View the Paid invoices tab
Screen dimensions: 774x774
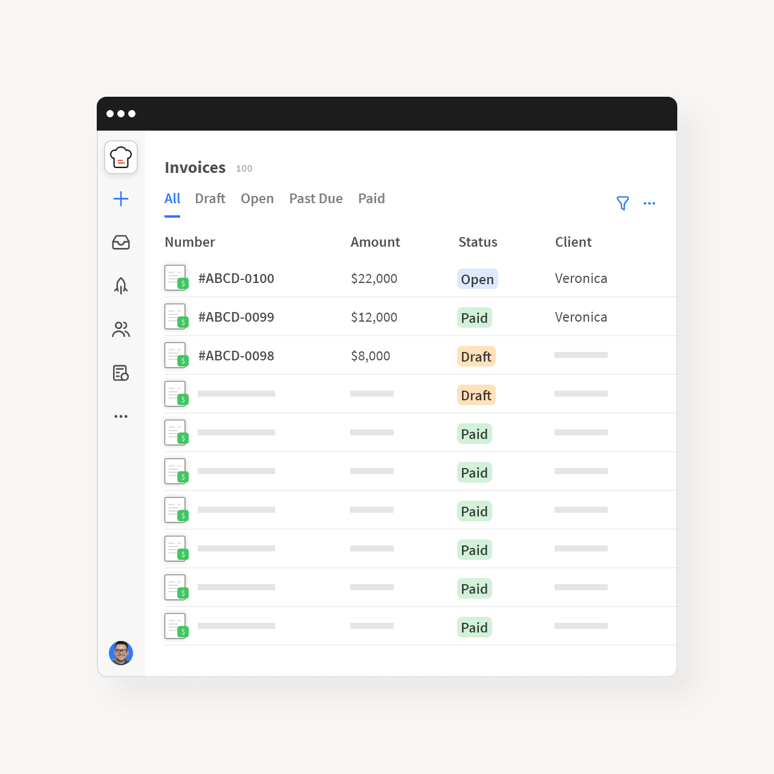(371, 198)
